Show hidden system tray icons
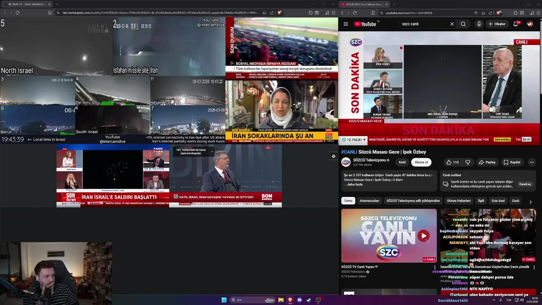This screenshot has width=542, height=305. click(493, 300)
